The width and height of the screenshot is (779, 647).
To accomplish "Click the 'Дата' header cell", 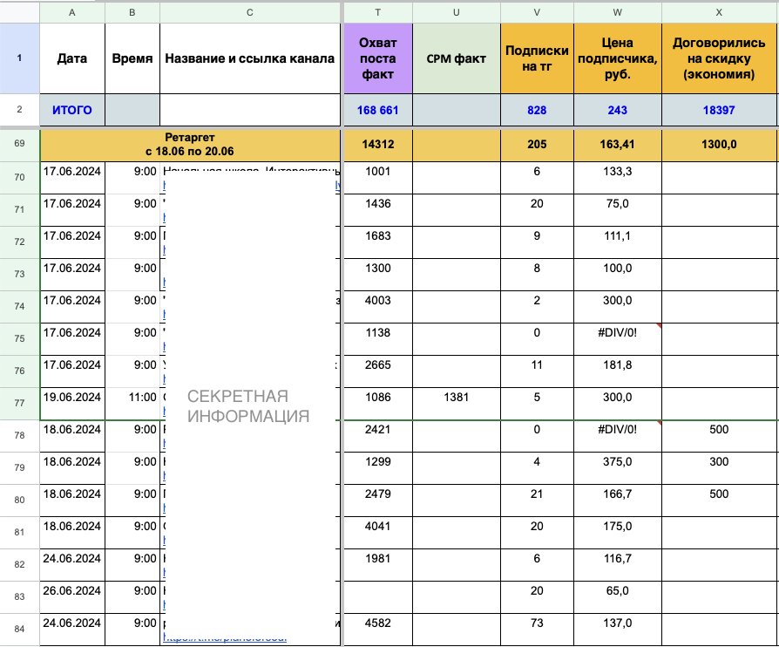I will click(72, 58).
